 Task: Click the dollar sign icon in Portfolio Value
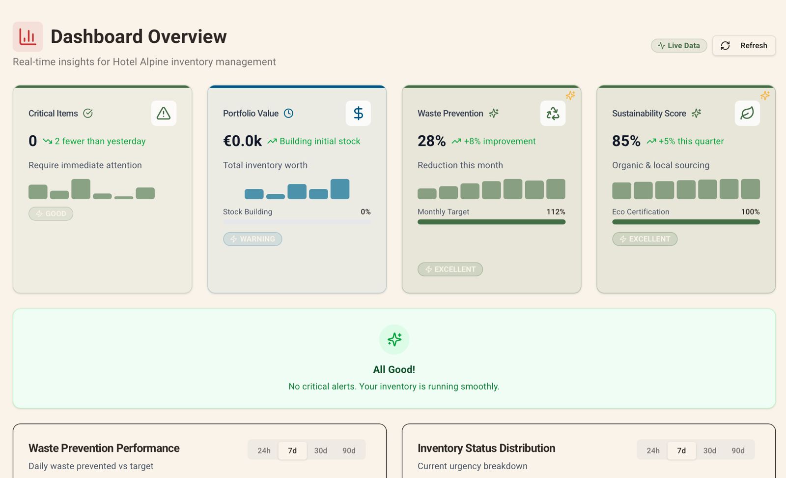358,114
